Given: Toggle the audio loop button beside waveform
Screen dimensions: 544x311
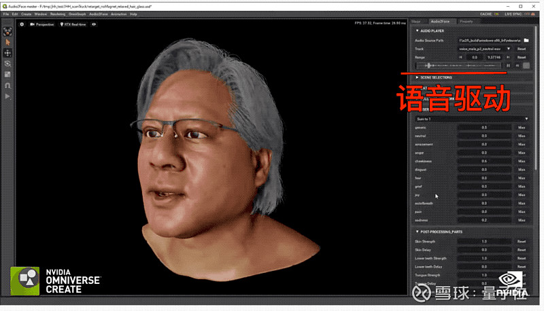Looking at the screenshot, I should click(x=526, y=66).
